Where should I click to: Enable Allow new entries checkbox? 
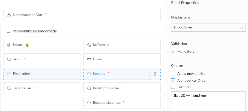pos(173,74)
